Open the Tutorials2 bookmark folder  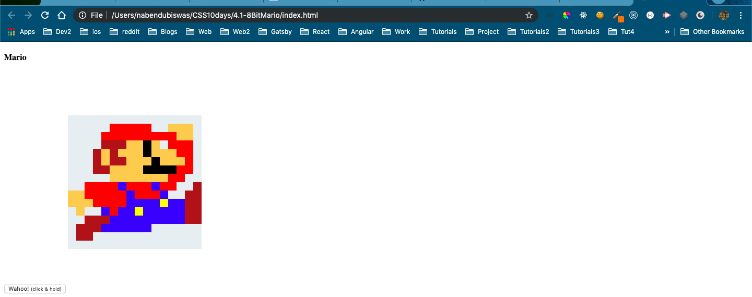tap(528, 32)
